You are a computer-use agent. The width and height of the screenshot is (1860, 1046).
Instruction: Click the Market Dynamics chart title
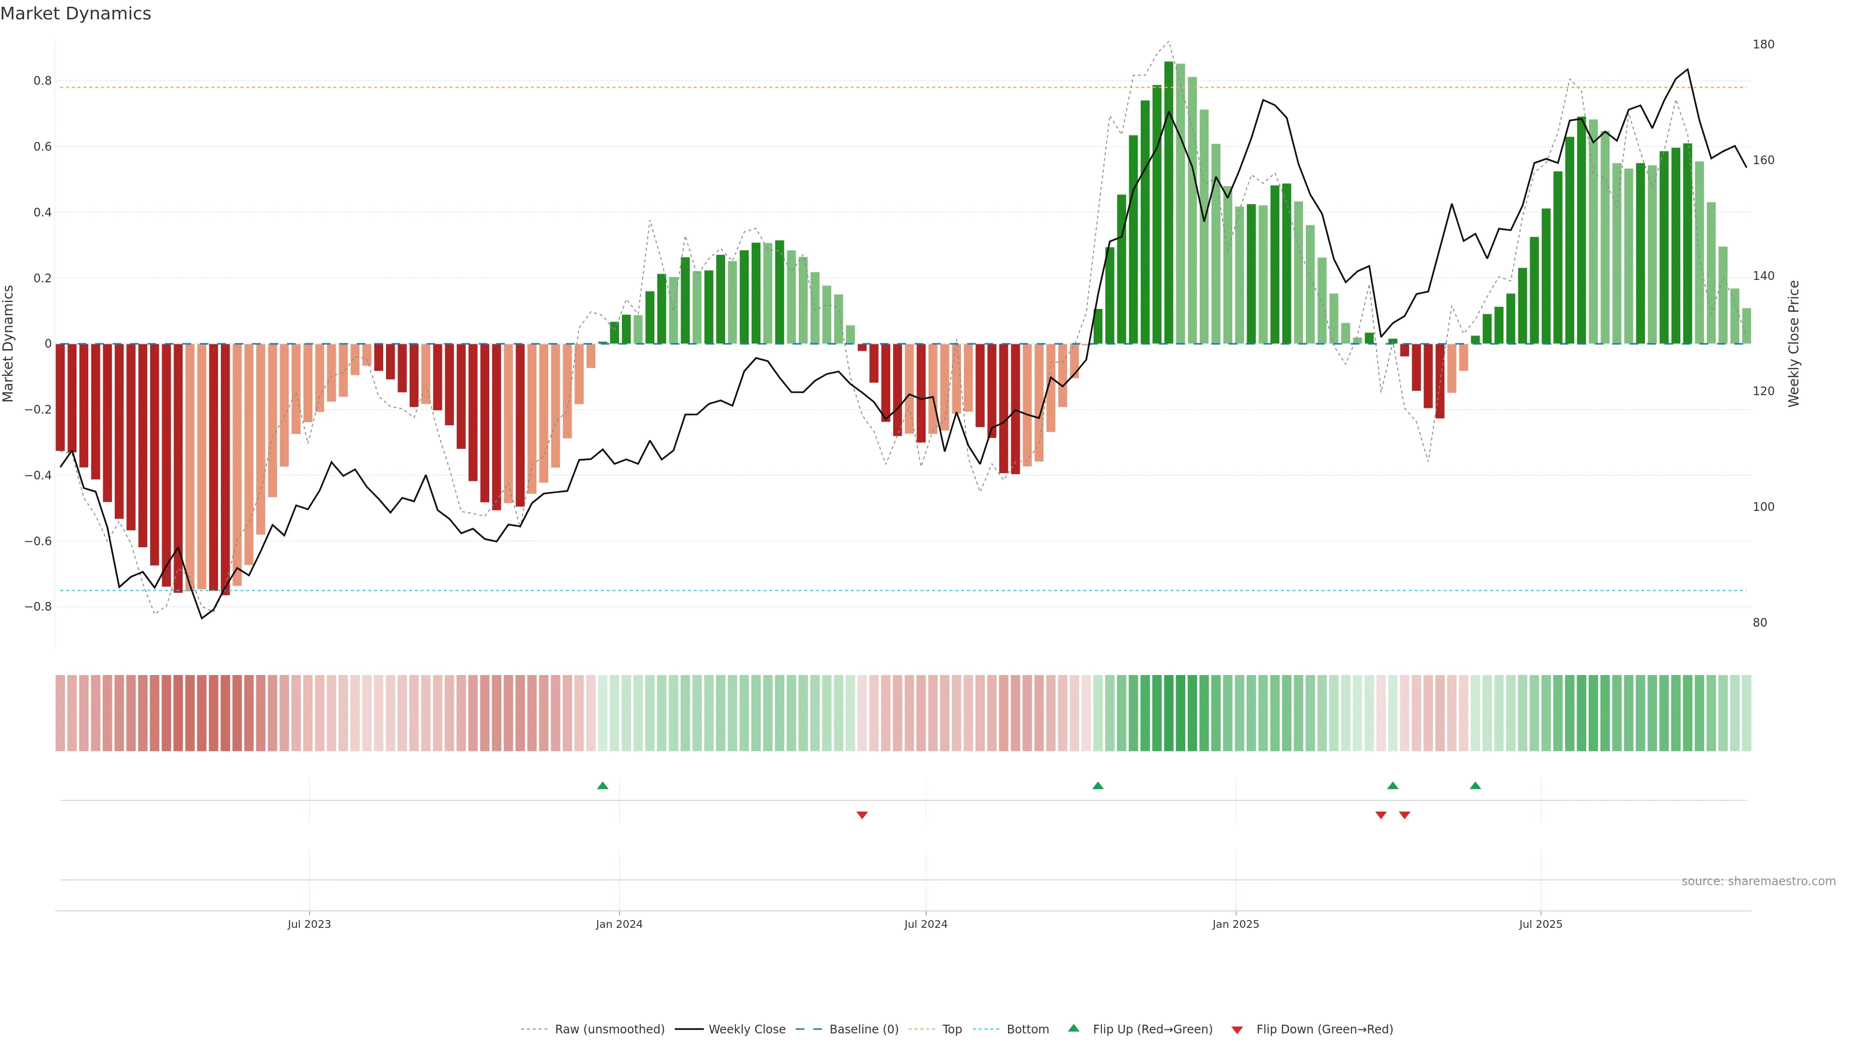pyautogui.click(x=76, y=14)
